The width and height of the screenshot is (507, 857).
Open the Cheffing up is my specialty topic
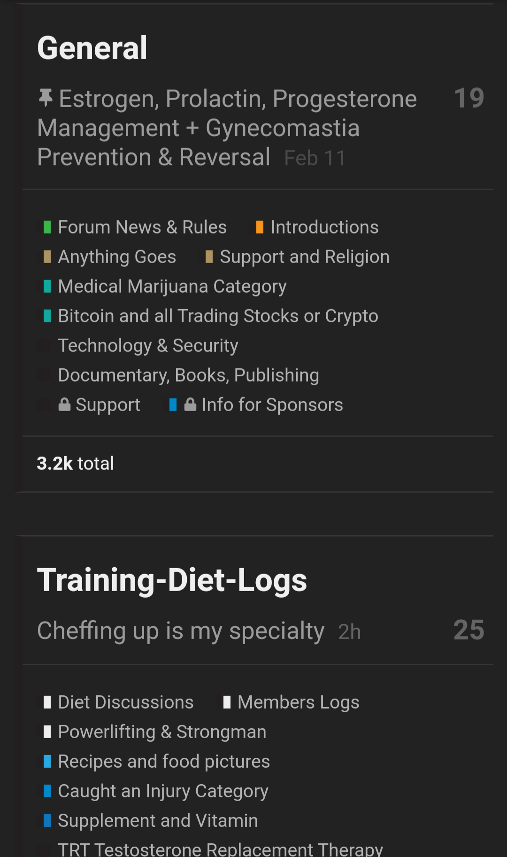[181, 631]
